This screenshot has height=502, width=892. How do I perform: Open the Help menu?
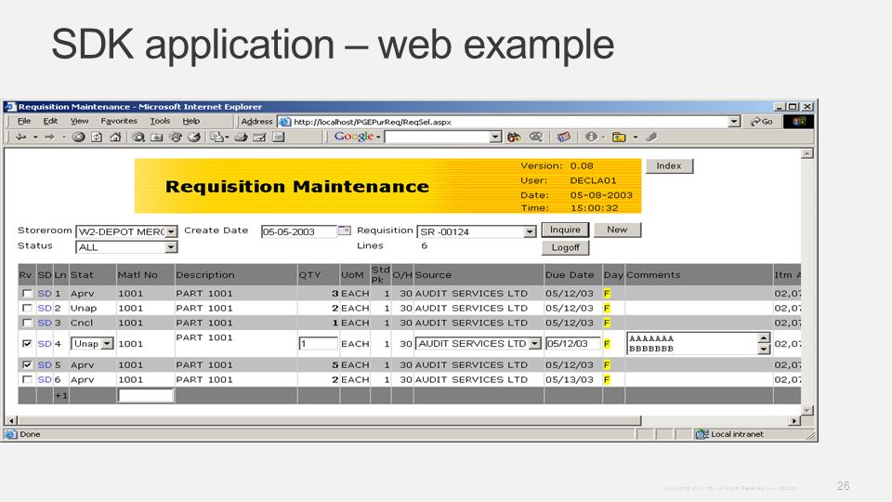[191, 121]
